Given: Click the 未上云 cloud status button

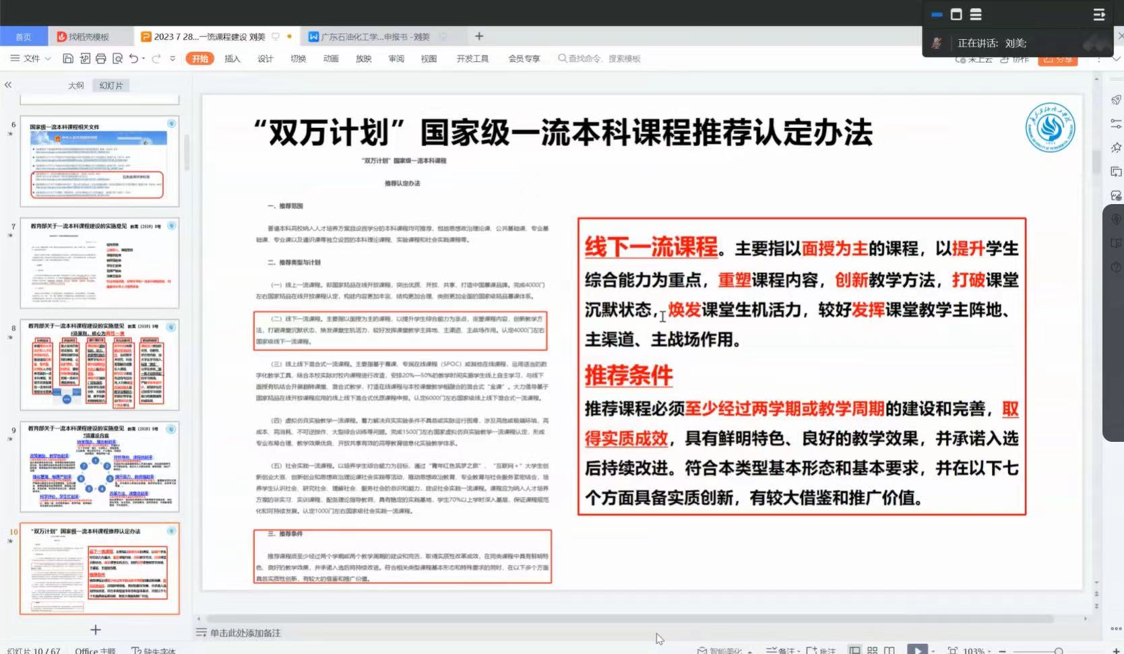Looking at the screenshot, I should (x=974, y=60).
